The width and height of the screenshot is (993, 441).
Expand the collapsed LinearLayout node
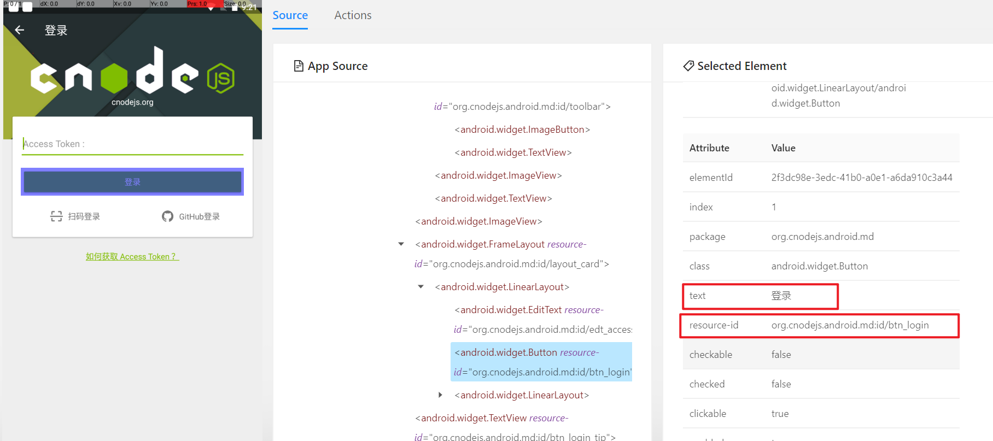pos(441,395)
